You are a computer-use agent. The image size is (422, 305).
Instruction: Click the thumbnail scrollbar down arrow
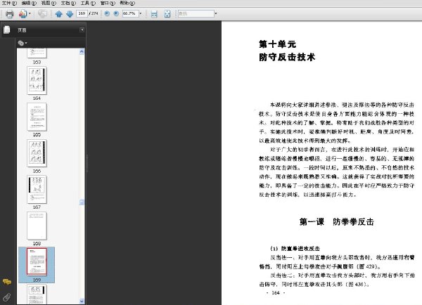click(82, 301)
